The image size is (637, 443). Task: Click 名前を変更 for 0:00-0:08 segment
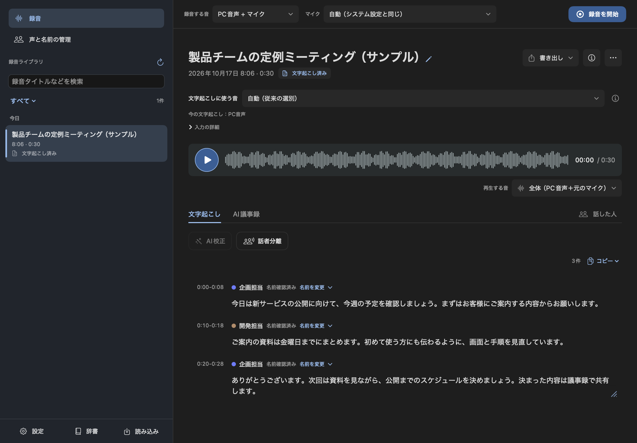pyautogui.click(x=316, y=287)
